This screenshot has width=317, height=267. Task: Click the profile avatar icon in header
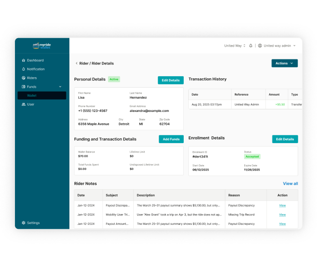point(260,46)
